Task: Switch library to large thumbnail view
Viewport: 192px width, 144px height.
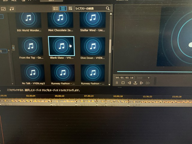Action: coord(63,8)
